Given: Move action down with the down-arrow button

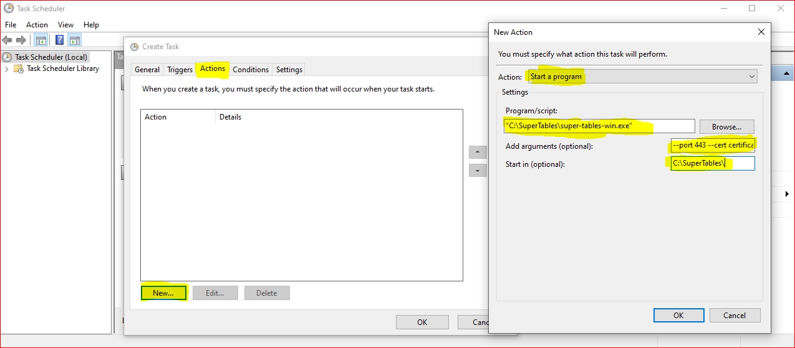Looking at the screenshot, I should click(x=478, y=171).
